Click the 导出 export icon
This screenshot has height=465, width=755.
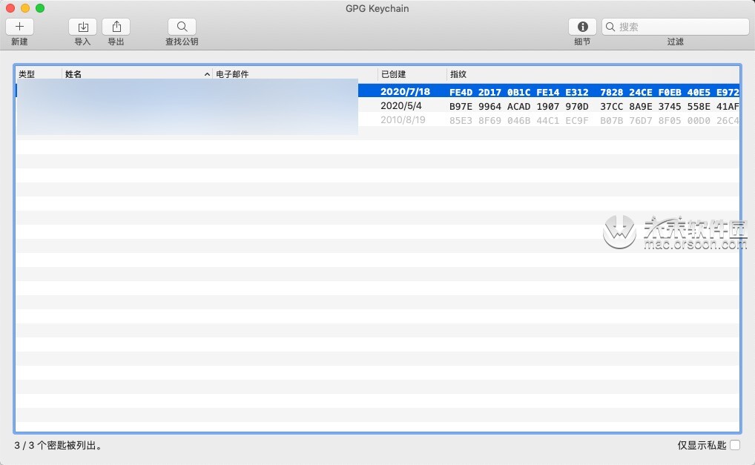[x=116, y=27]
